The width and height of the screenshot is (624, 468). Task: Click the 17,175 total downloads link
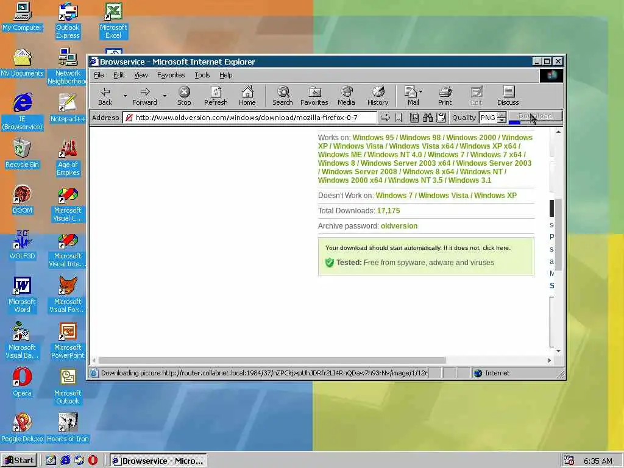[388, 210]
